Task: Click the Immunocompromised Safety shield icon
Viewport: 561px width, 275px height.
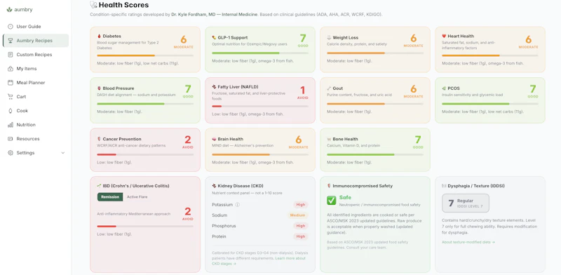Action: click(329, 186)
